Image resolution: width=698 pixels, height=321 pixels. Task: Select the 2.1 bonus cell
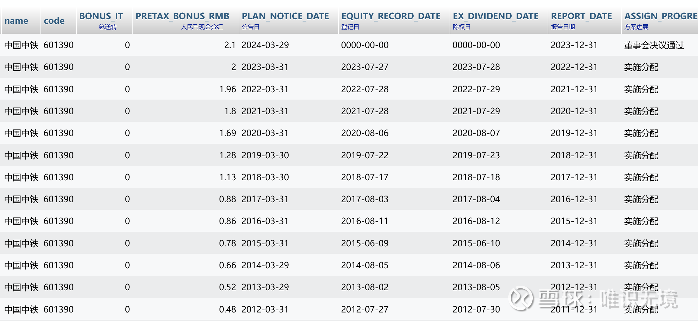pos(186,45)
